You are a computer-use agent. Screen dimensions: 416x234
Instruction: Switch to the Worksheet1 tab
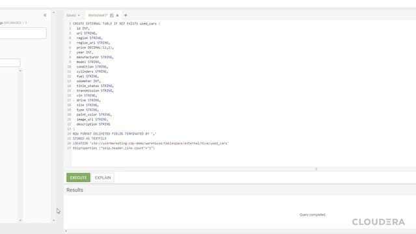pyautogui.click(x=97, y=16)
